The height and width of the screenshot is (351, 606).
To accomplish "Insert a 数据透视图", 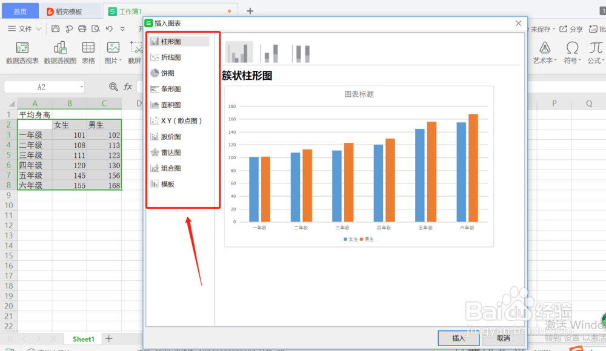I will [60, 53].
